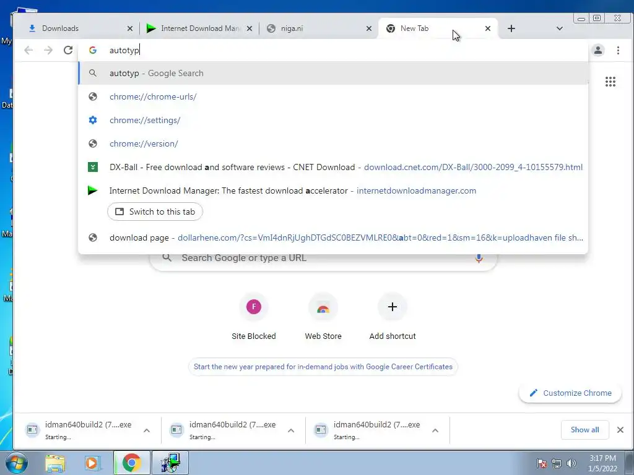Open Chrome three-dot menu
Image resolution: width=634 pixels, height=475 pixels.
tap(618, 50)
